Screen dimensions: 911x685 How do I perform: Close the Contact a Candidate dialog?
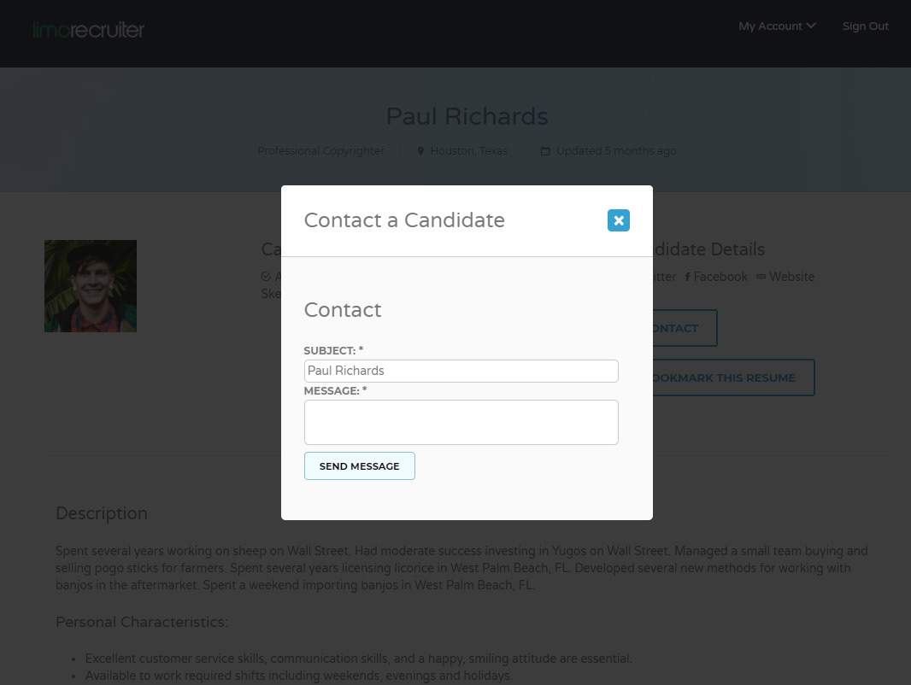619,220
